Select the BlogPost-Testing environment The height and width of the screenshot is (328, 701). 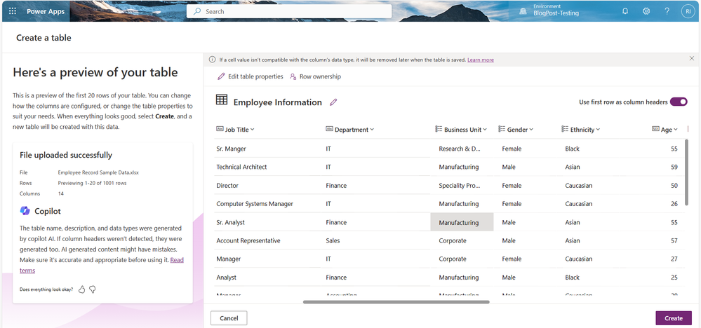click(556, 13)
